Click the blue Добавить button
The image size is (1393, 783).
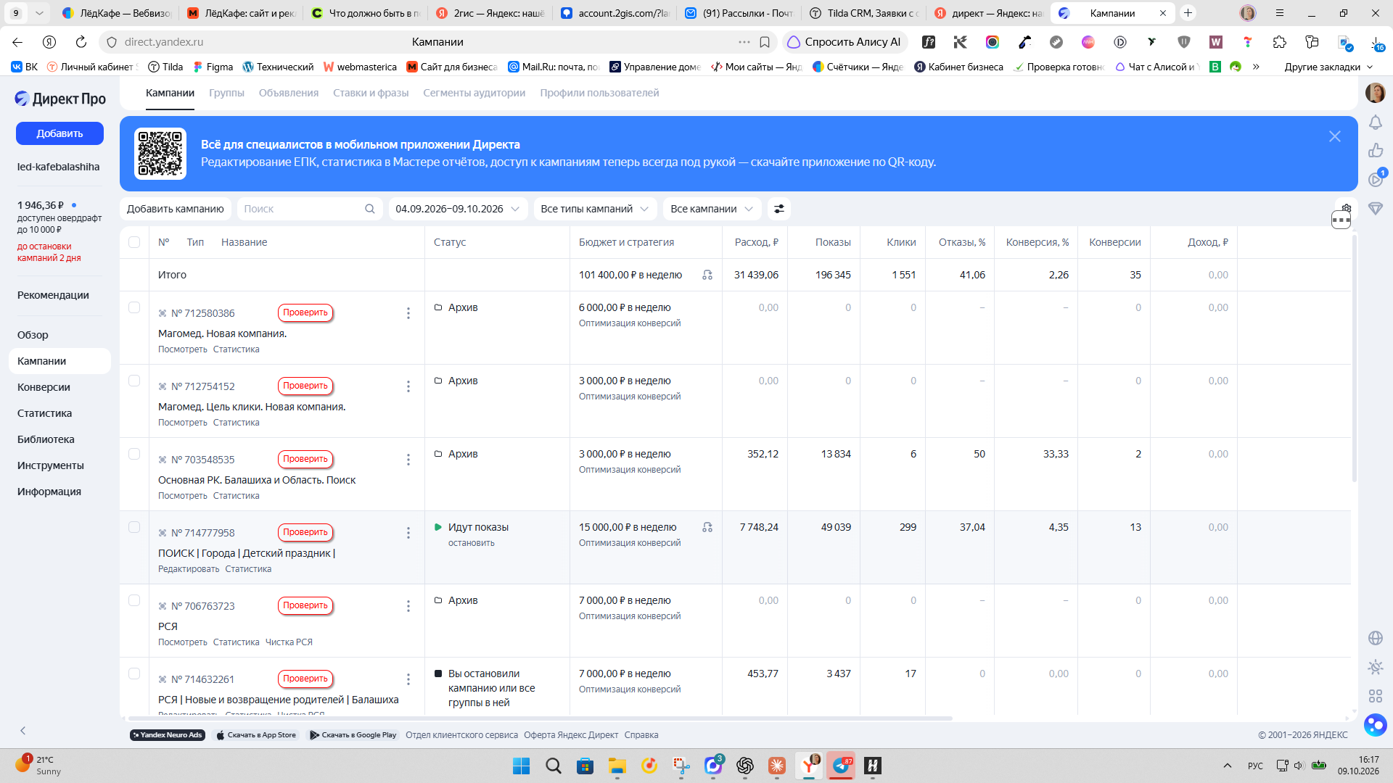(59, 133)
